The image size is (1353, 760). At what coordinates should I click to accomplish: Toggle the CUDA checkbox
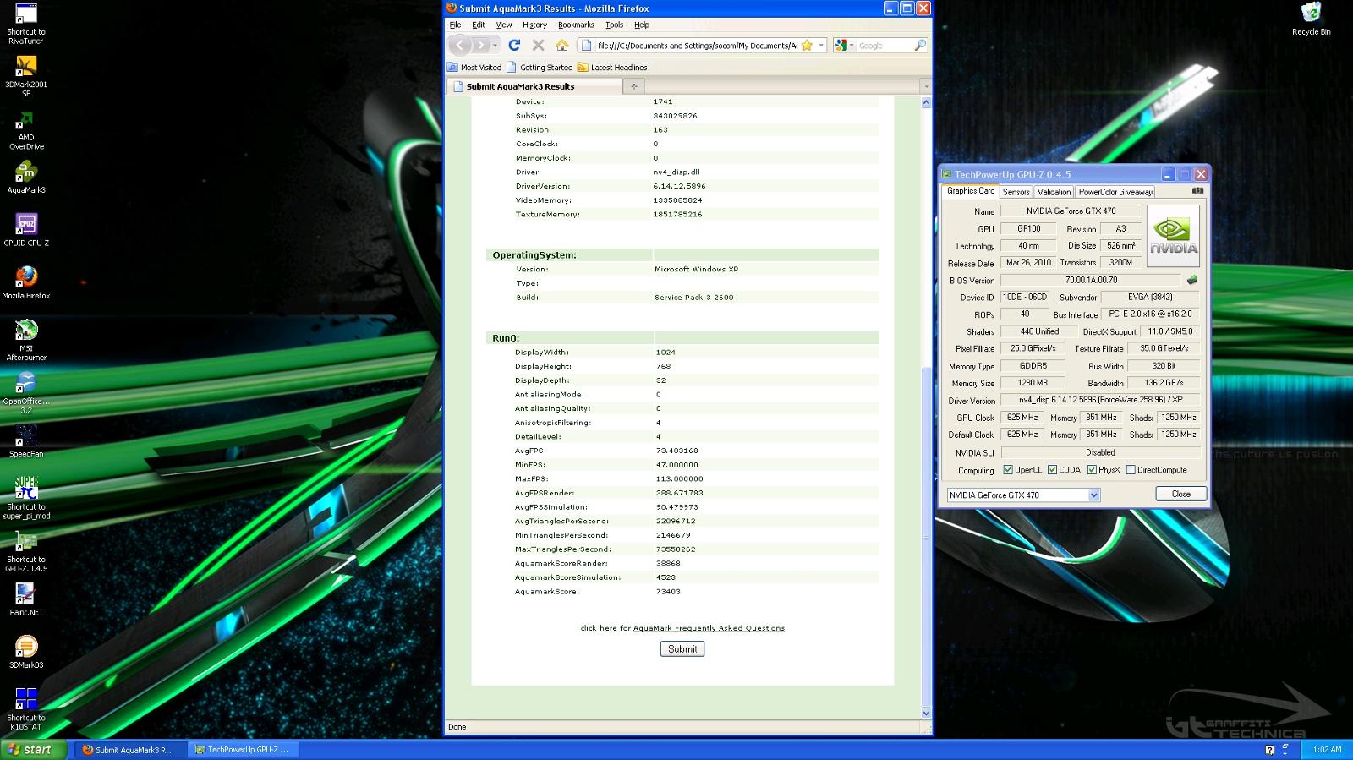1052,470
